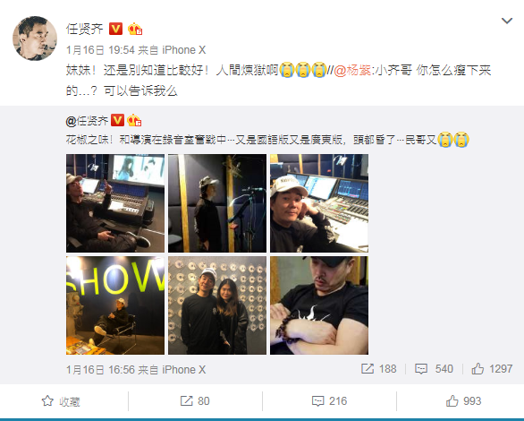Click the profile avatar photo of 任贤齐
Image resolution: width=524 pixels, height=421 pixels.
[x=35, y=39]
